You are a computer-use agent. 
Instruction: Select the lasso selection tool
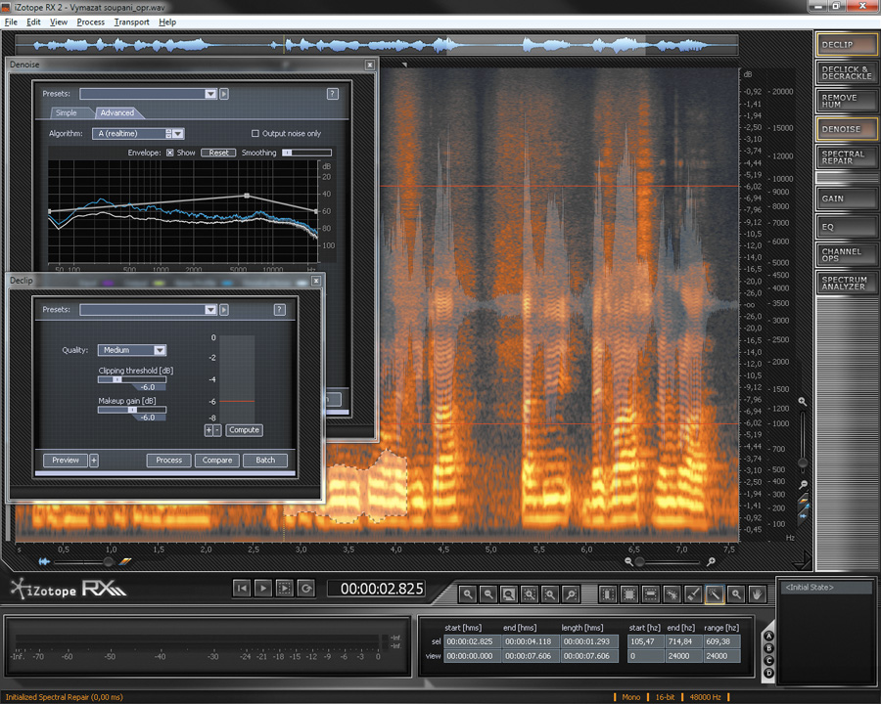672,594
